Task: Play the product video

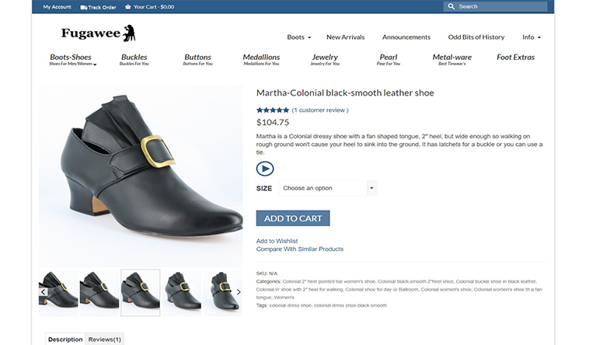Action: [x=265, y=169]
